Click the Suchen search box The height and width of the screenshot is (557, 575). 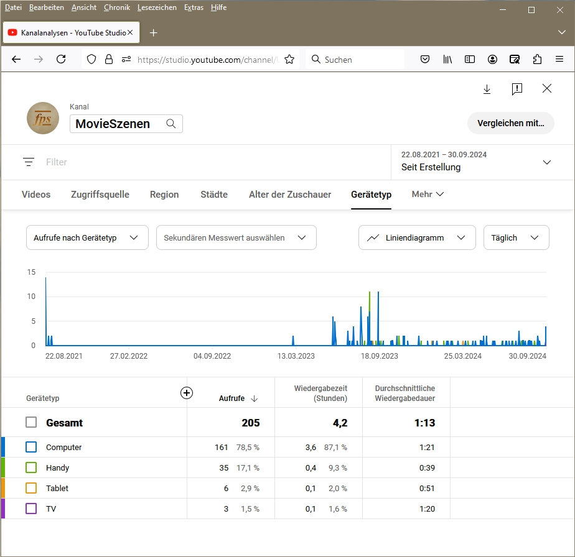355,59
